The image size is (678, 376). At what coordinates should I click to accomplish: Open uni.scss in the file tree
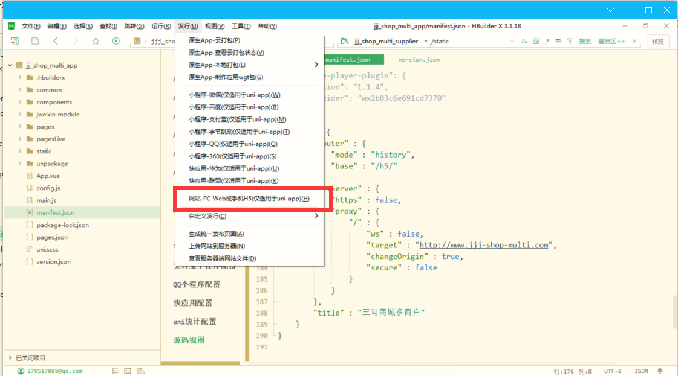pos(47,249)
